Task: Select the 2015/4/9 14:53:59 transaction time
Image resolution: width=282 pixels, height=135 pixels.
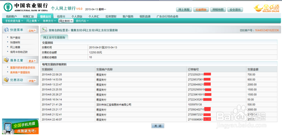Action: coord(52,80)
